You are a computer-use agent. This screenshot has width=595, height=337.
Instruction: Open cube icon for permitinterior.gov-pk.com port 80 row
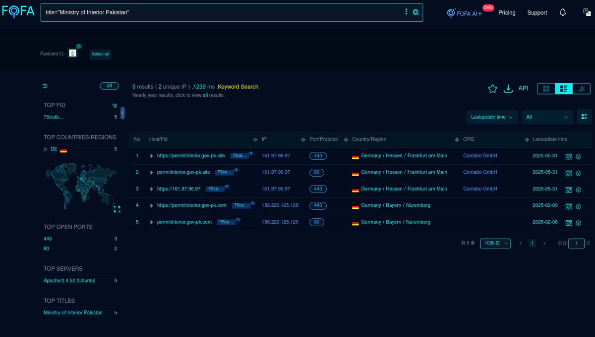click(x=578, y=223)
